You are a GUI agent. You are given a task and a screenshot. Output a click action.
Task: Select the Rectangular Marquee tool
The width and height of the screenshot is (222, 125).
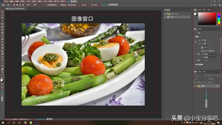coord(2,15)
